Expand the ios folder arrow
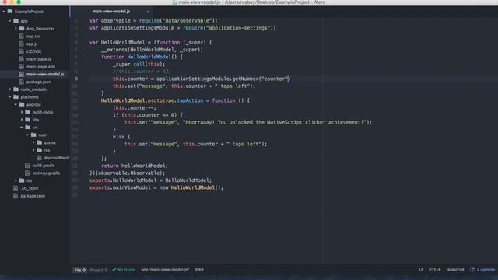Image resolution: width=498 pixels, height=280 pixels. (16, 180)
